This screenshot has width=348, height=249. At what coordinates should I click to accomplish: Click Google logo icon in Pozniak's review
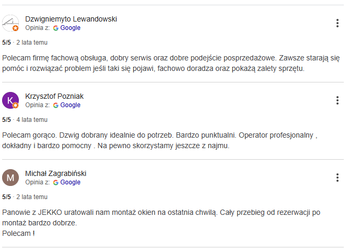coord(56,105)
